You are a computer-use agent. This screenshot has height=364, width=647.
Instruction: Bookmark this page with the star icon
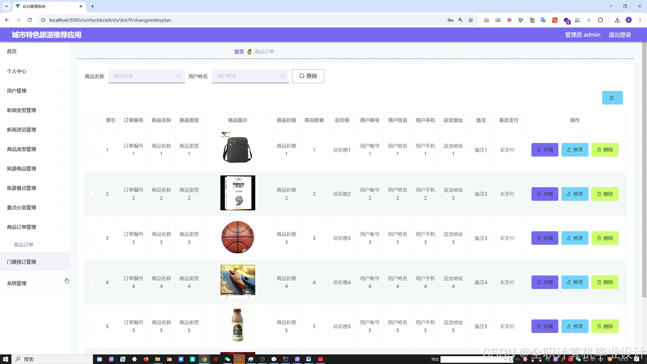coord(471,20)
